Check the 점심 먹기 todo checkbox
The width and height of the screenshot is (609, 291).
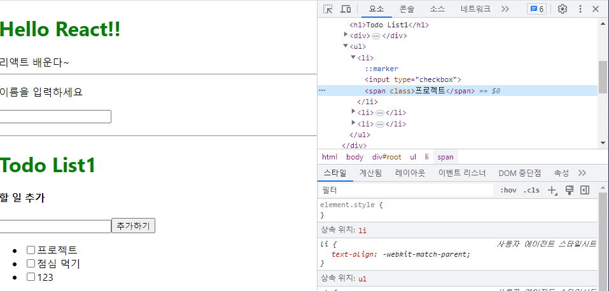pyautogui.click(x=31, y=264)
